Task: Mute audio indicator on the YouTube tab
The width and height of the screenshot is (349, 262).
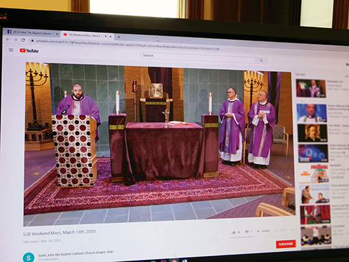Action: pos(106,36)
